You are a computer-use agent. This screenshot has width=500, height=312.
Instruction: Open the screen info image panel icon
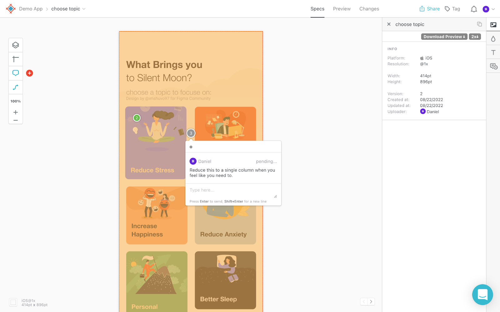coord(493,25)
